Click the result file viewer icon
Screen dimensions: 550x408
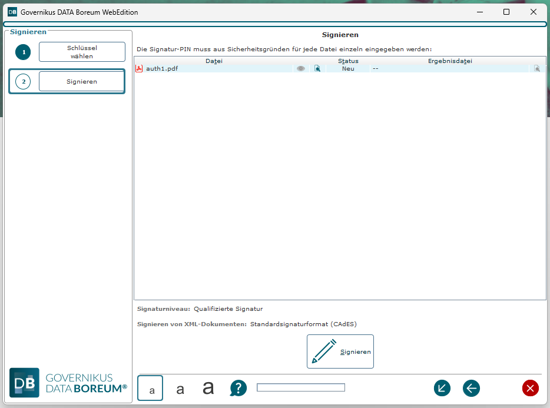click(x=537, y=69)
